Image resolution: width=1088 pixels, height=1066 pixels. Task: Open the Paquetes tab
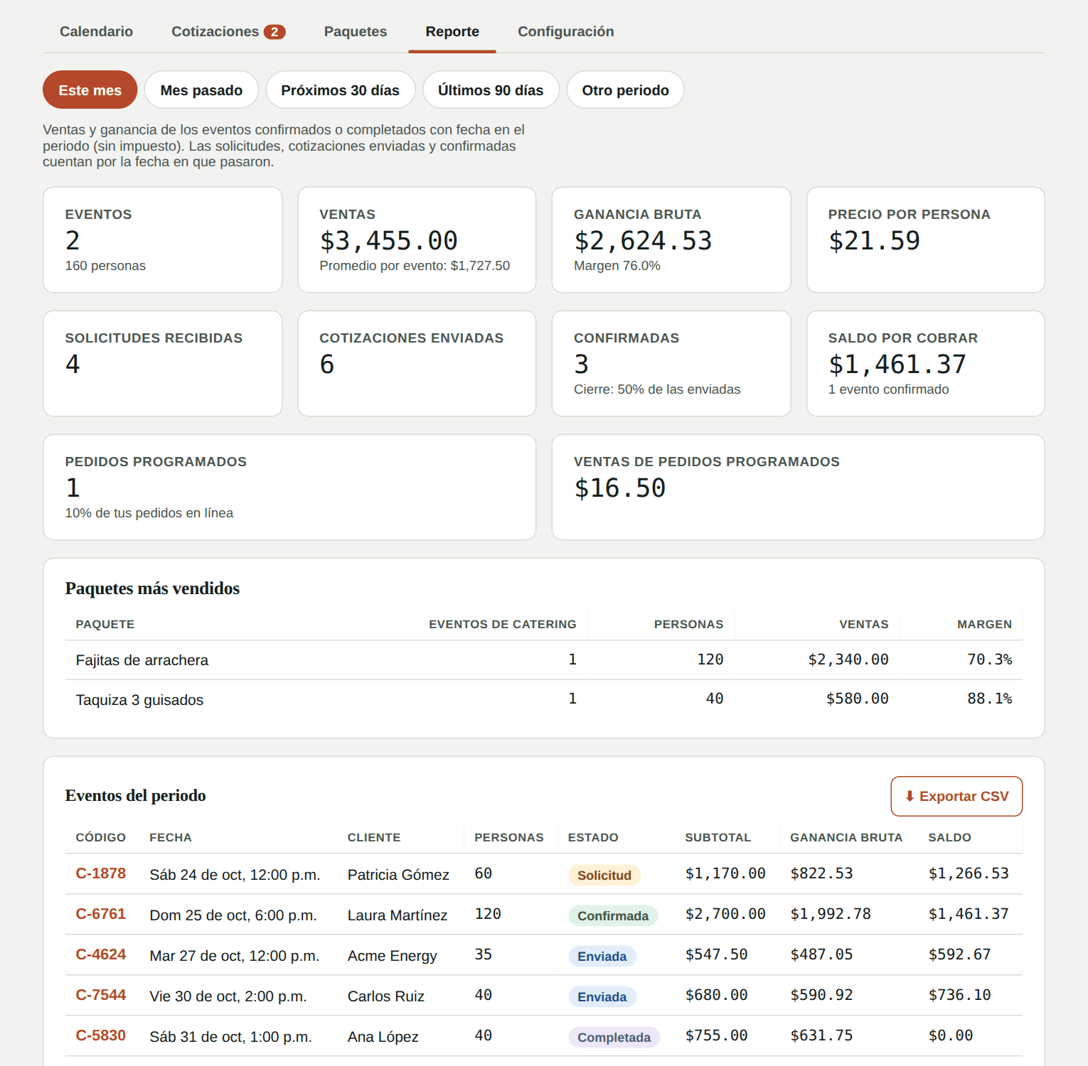[356, 31]
